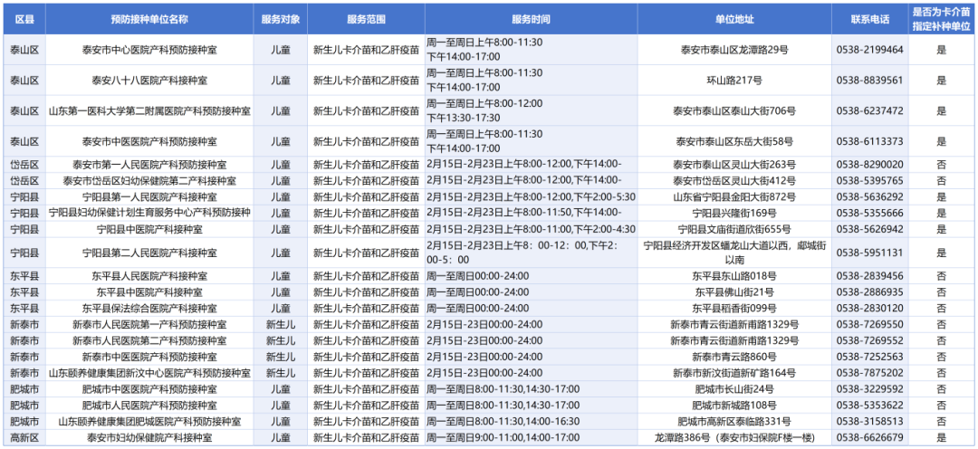This screenshot has width=978, height=449.
Task: Click the address 宁阳县兴隆街169号
Action: (x=733, y=214)
